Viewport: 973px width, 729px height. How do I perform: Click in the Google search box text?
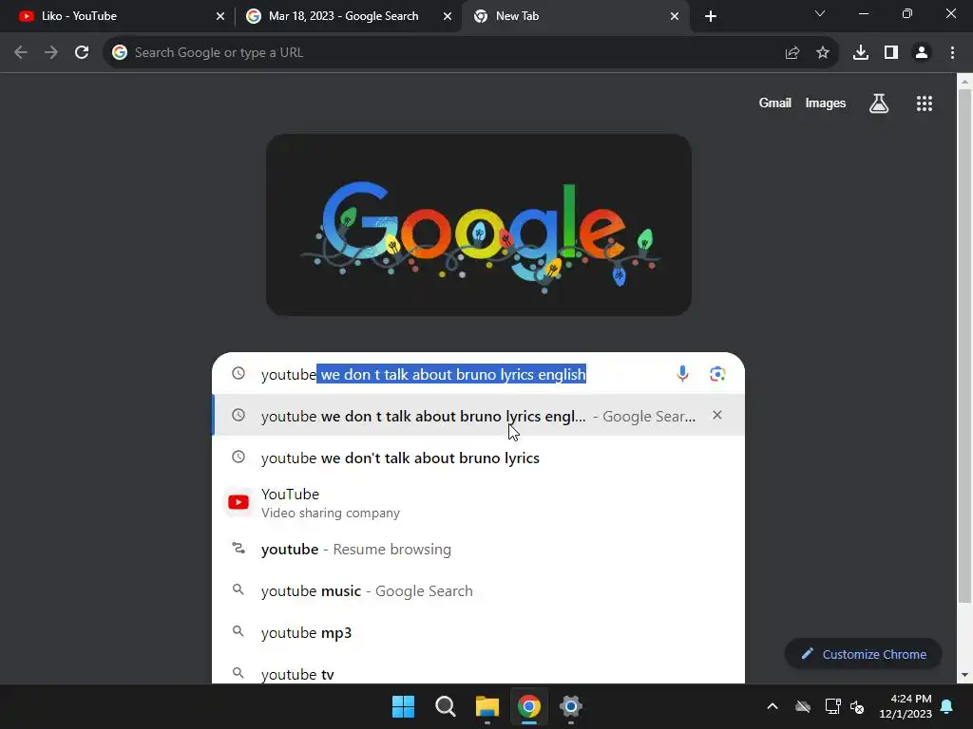pos(424,374)
